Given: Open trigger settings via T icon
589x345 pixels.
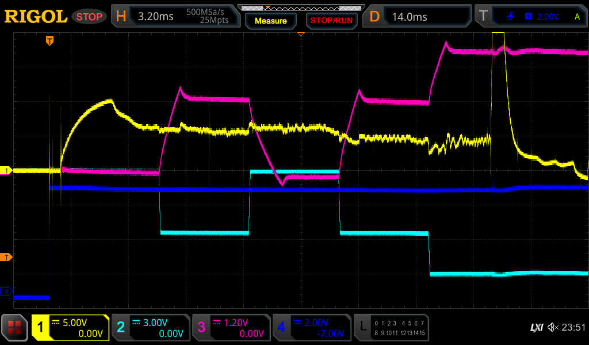Looking at the screenshot, I should point(483,17).
